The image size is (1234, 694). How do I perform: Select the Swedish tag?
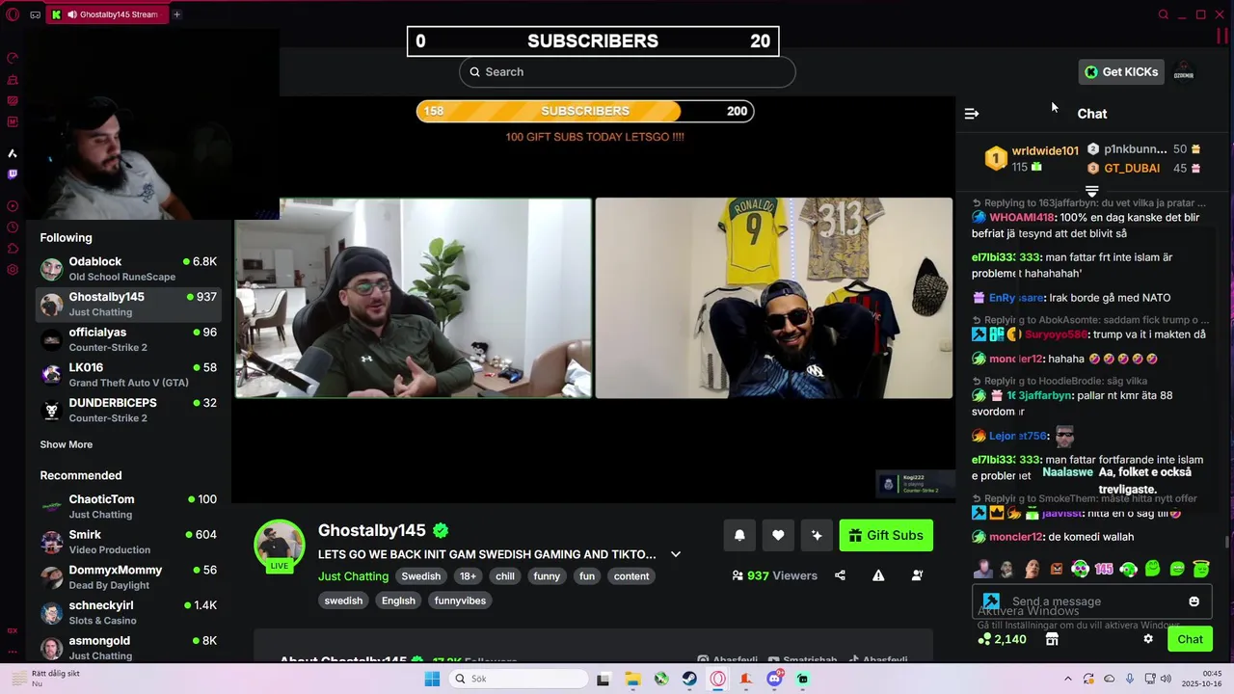point(421,576)
